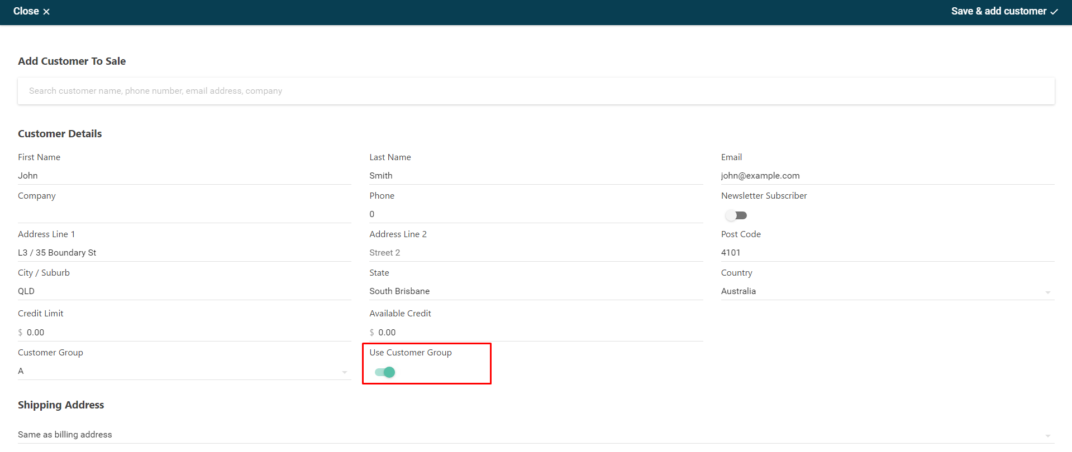Click the Country dropdown arrow
This screenshot has height=452, width=1072.
(1047, 292)
